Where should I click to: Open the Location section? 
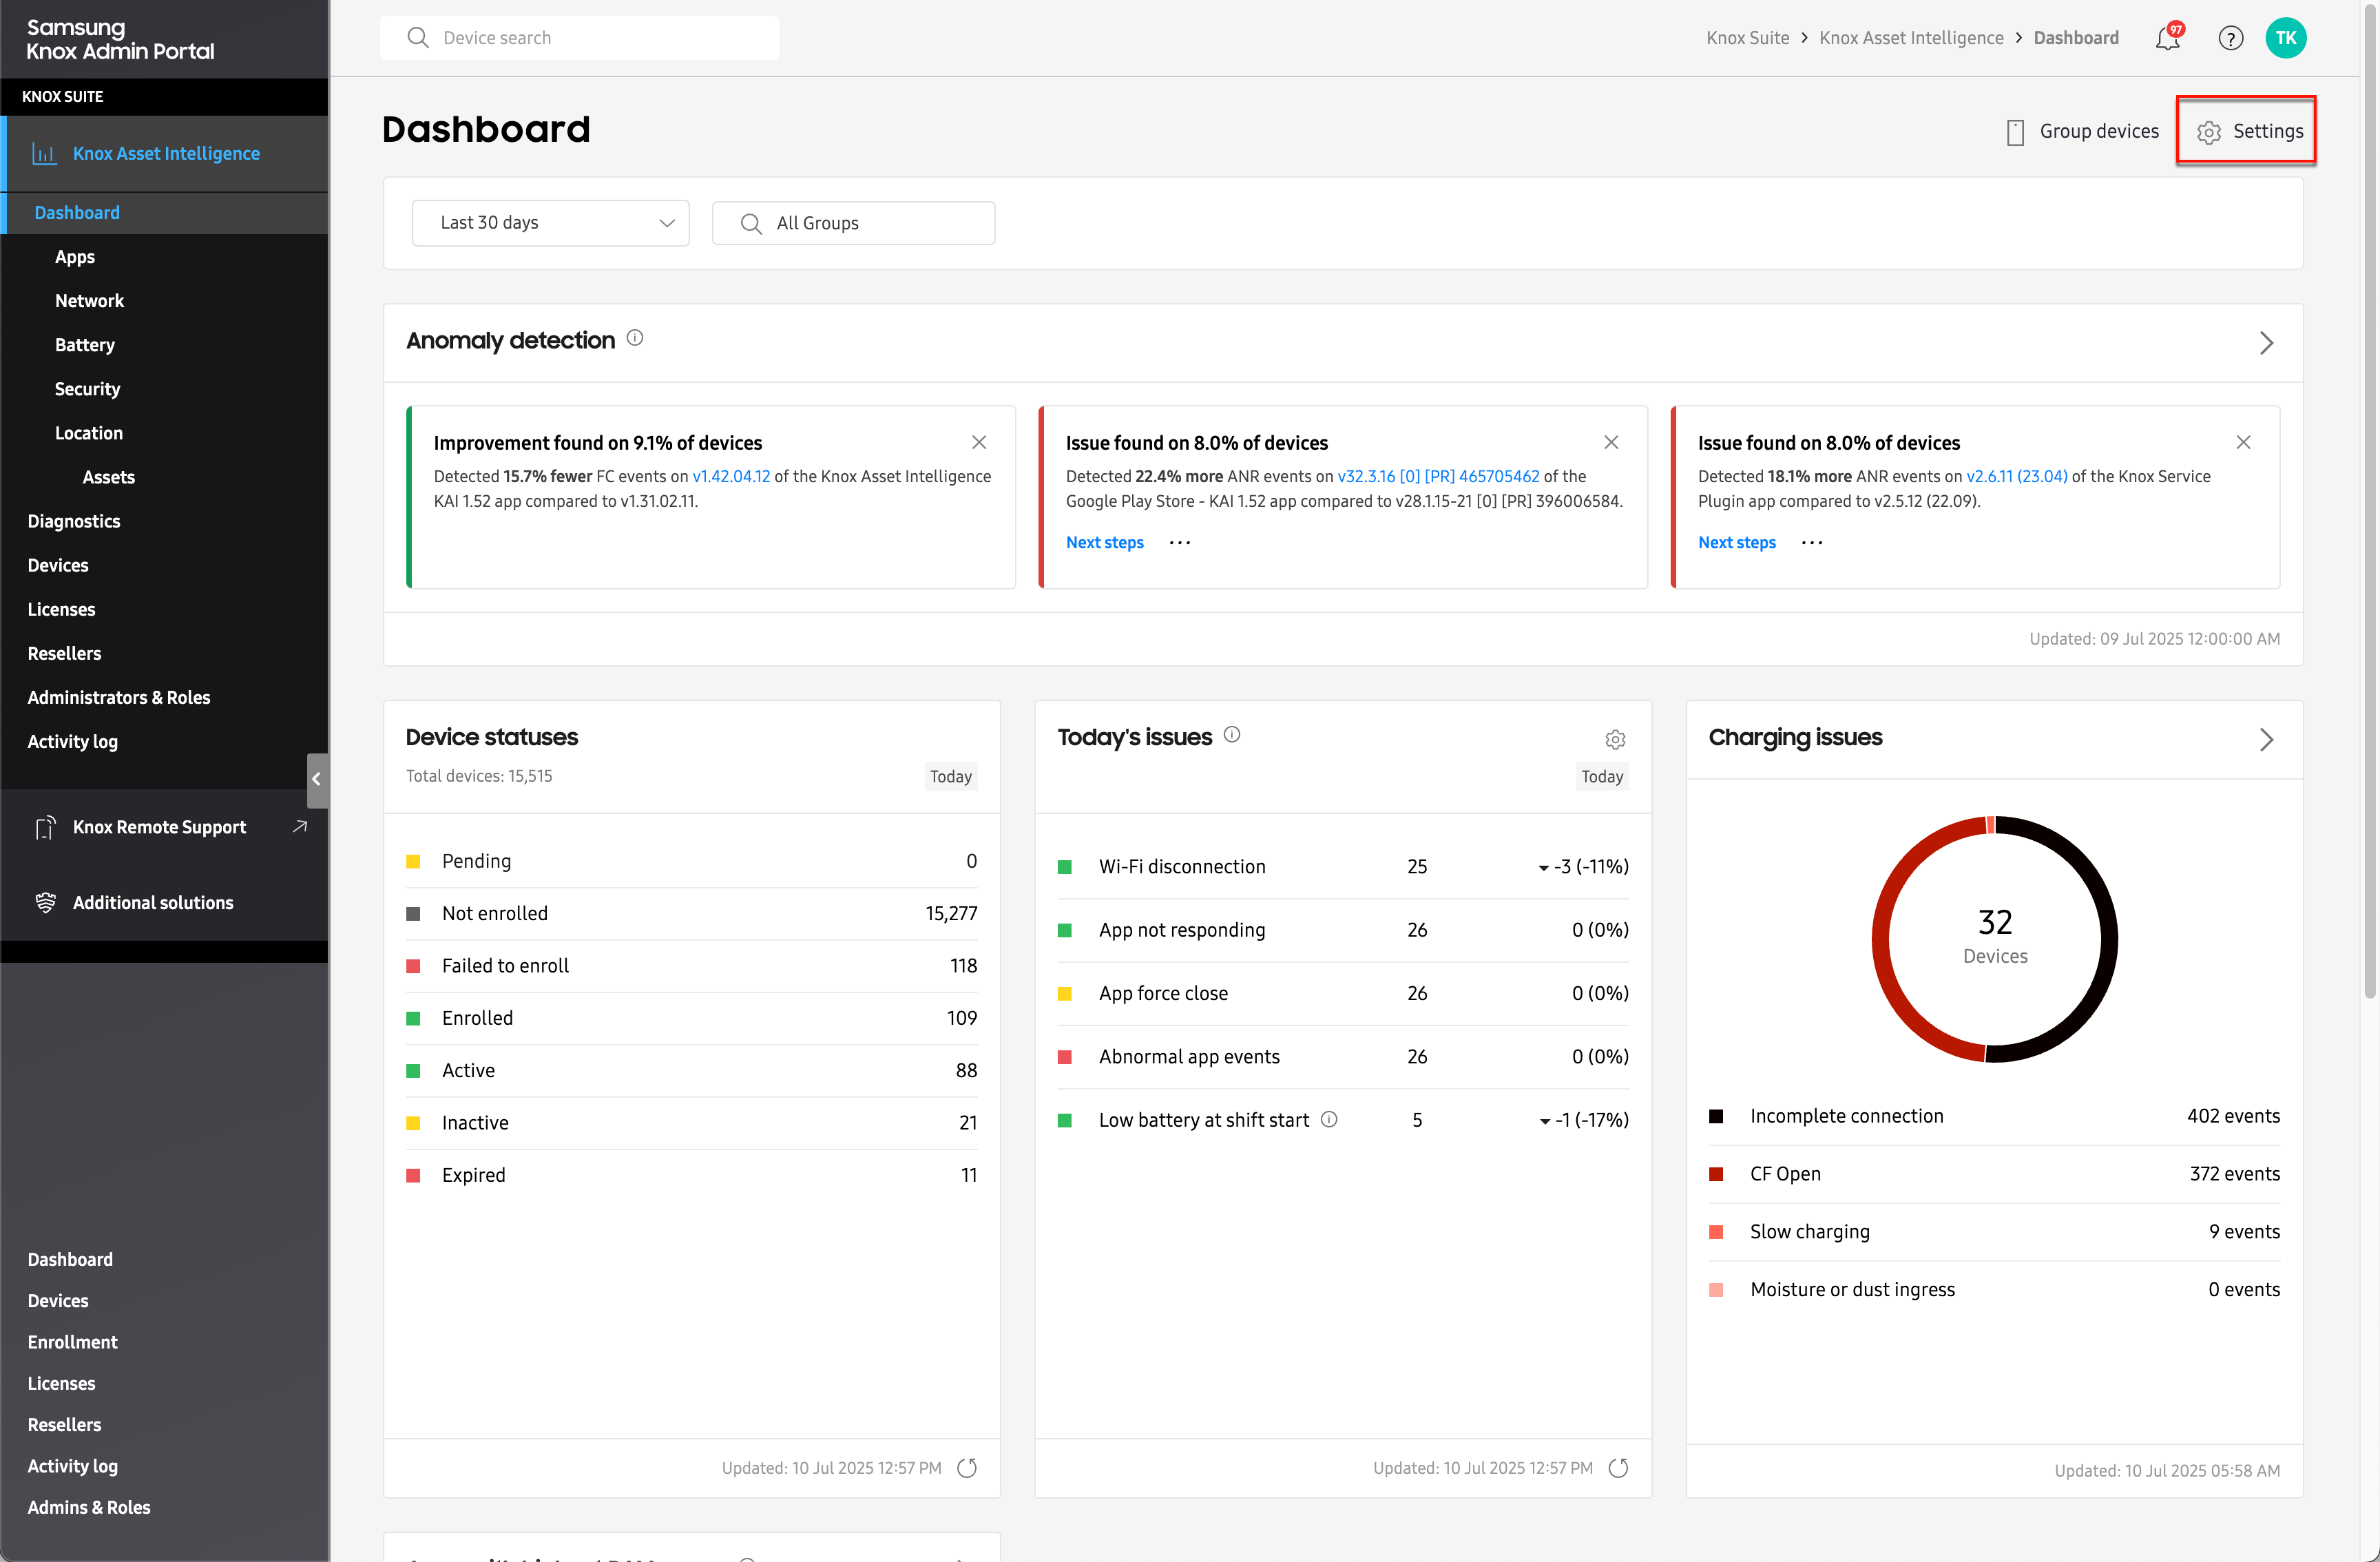tap(89, 432)
